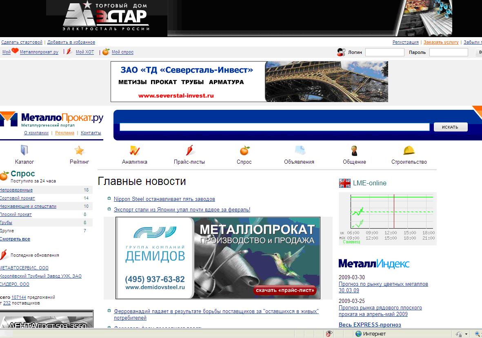Click the МеталлоПрокат.ру logo
Viewport: 482px width, 338px height.
click(x=52, y=119)
